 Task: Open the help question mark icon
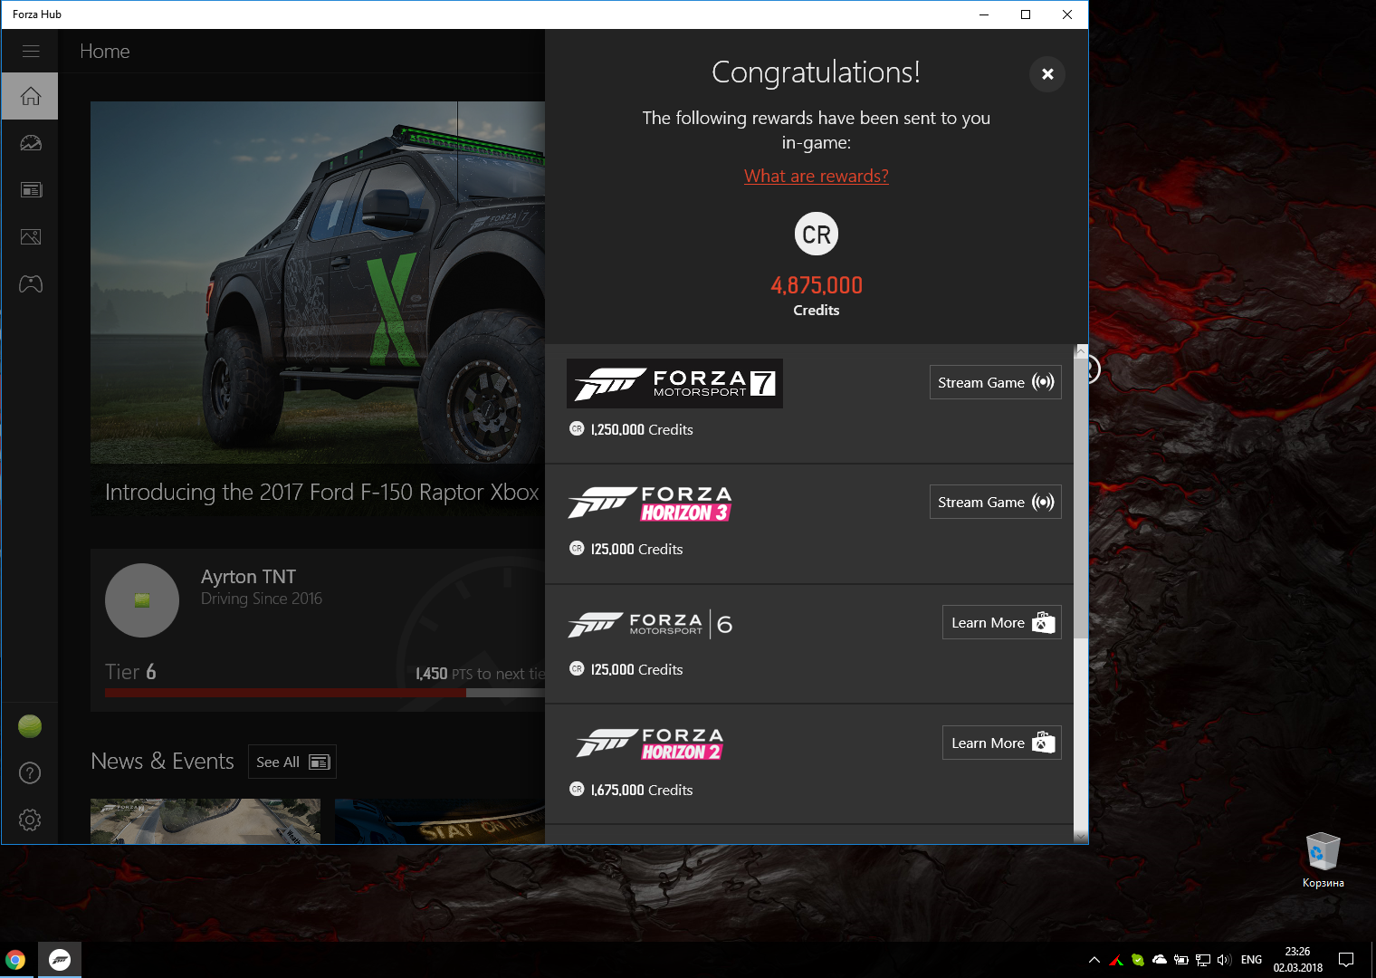(x=30, y=773)
